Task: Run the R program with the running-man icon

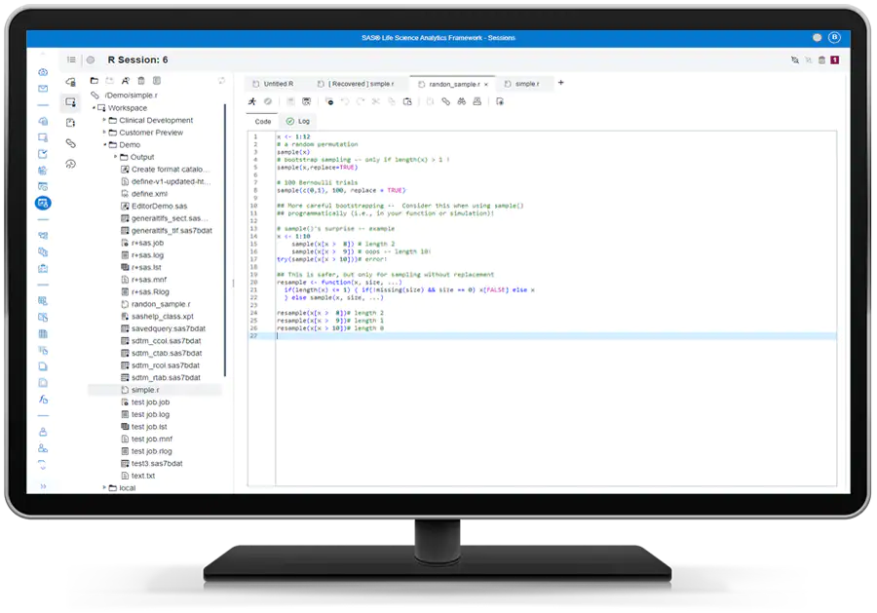Action: tap(252, 101)
